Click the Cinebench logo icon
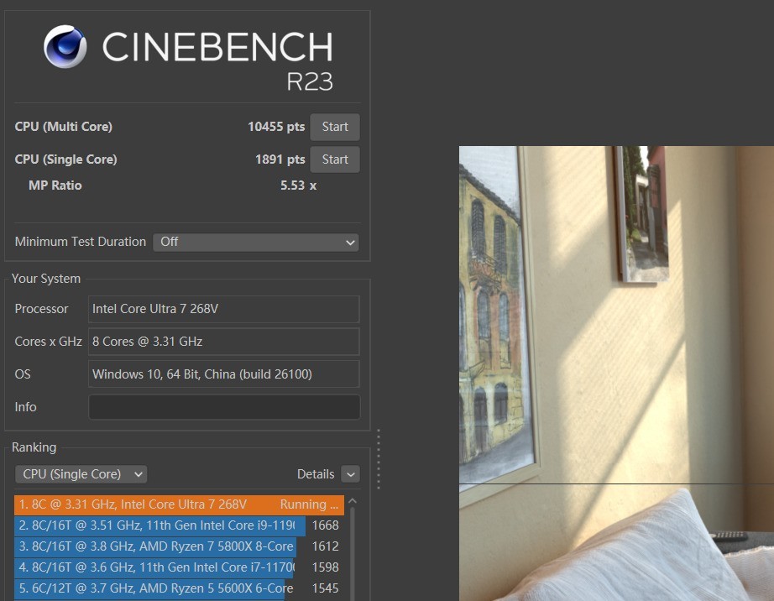The width and height of the screenshot is (774, 601). click(65, 46)
